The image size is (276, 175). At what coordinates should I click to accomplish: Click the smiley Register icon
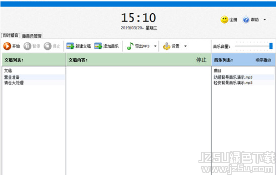(224, 20)
